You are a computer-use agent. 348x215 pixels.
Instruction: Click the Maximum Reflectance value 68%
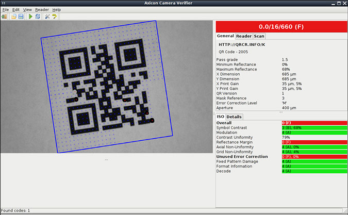(286, 70)
